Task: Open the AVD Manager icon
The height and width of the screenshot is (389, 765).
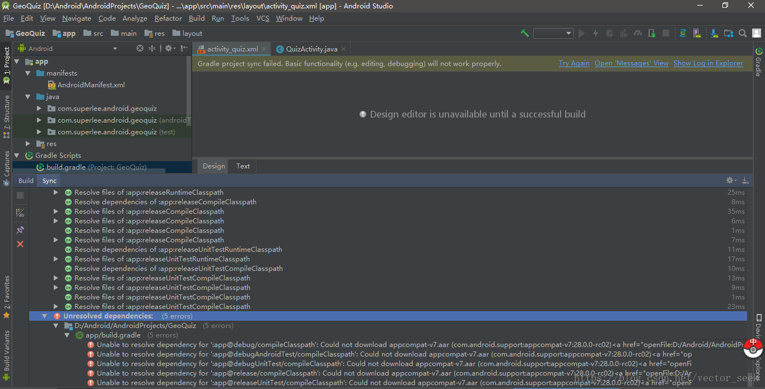Action: pos(698,33)
